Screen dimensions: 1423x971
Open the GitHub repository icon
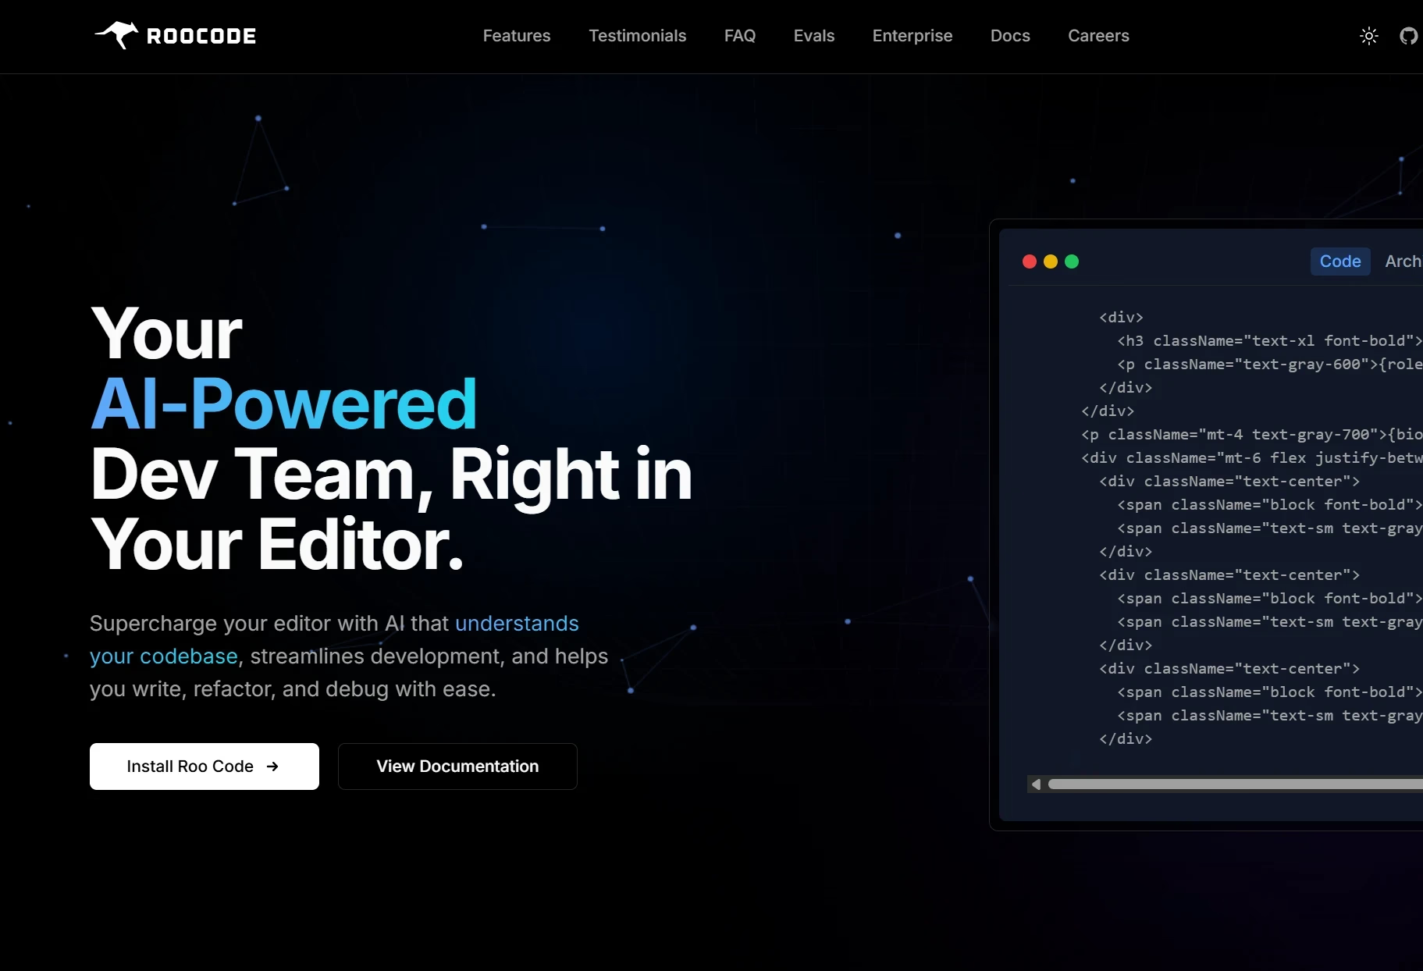[1409, 36]
